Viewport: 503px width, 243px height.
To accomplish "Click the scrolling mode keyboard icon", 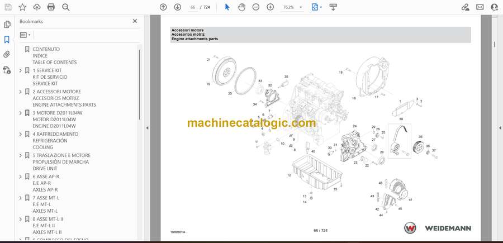I will coord(333,7).
